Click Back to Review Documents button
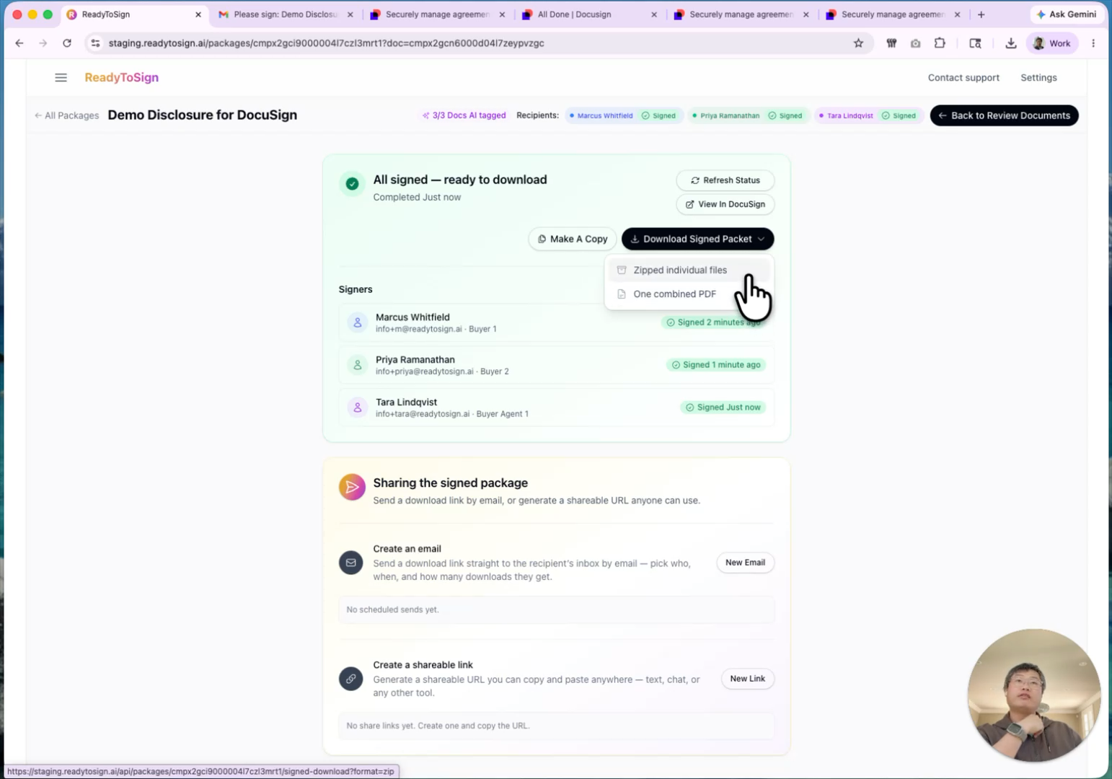1112x779 pixels. 1004,115
